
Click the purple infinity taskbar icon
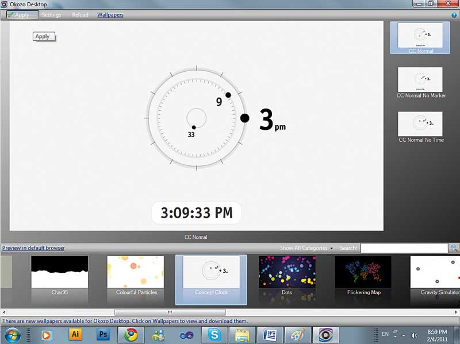(186, 335)
